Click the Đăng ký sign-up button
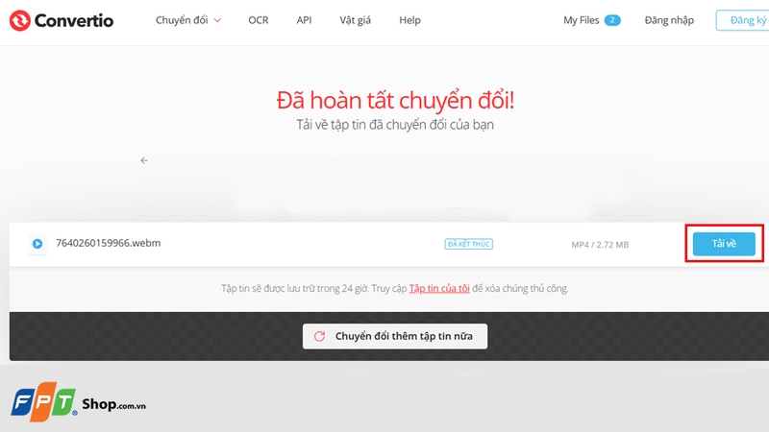 click(742, 20)
